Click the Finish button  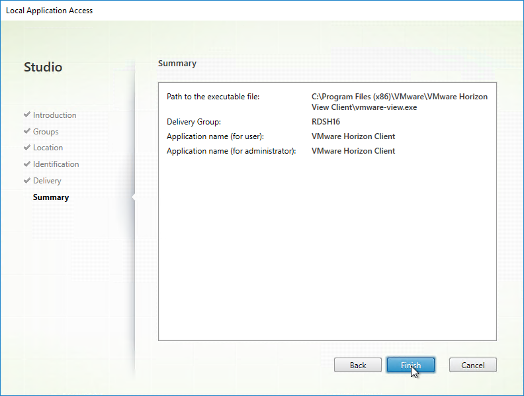coord(411,365)
